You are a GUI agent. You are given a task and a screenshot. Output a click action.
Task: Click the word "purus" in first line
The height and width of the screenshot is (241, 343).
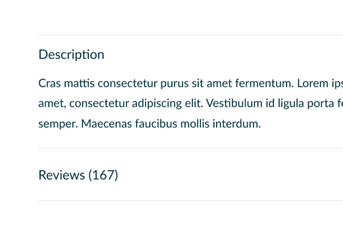click(x=174, y=84)
